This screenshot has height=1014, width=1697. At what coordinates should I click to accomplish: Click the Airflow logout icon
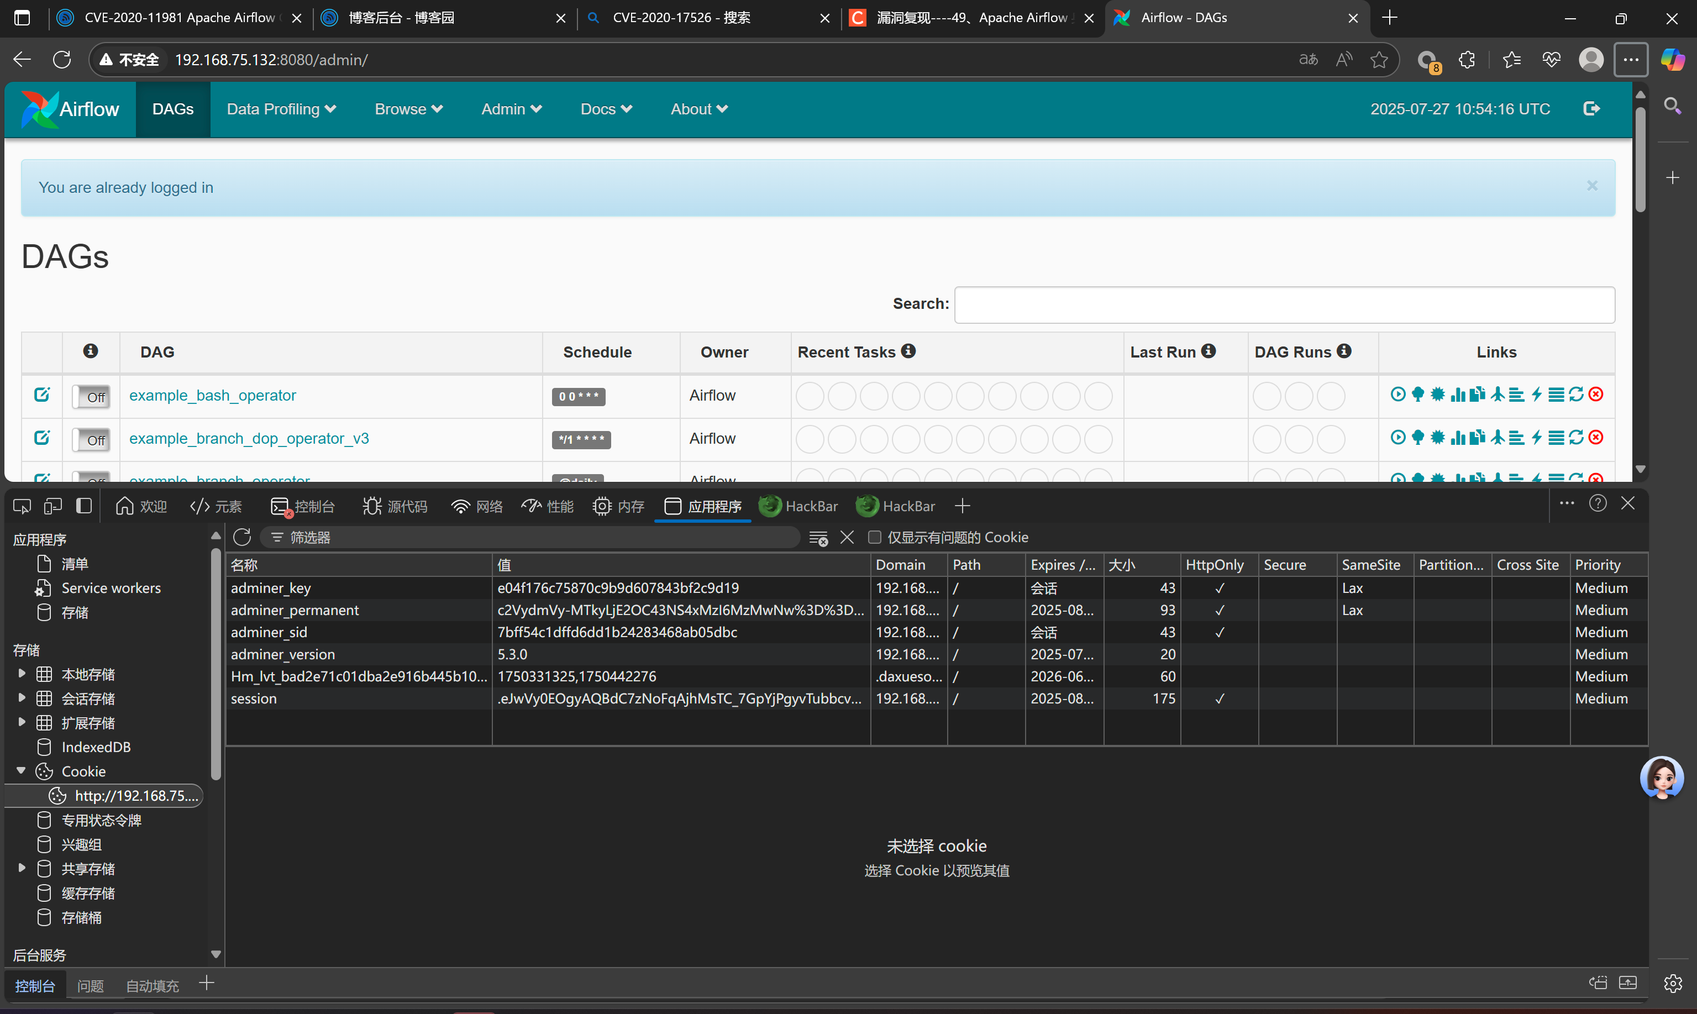pos(1591,109)
